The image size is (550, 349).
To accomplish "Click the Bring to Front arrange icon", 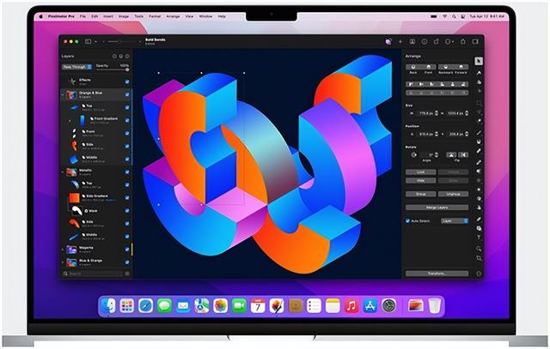I will pyautogui.click(x=429, y=67).
